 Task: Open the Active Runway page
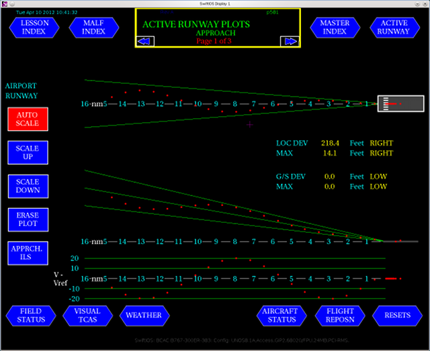[x=394, y=28]
